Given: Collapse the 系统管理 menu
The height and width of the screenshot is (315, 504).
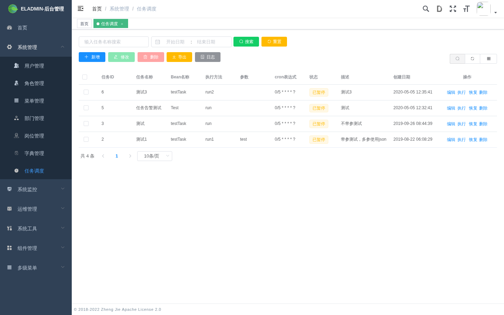Looking at the screenshot, I should 36,47.
